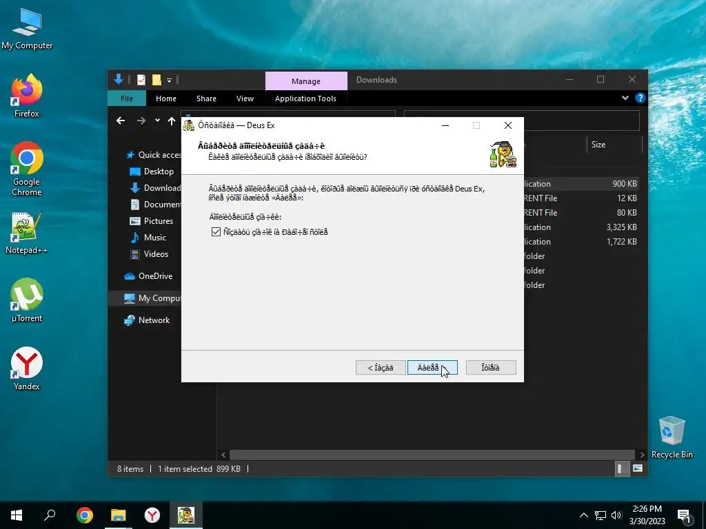Select OneDrive in navigation pane
Viewport: 706px width, 529px height.
pos(148,276)
